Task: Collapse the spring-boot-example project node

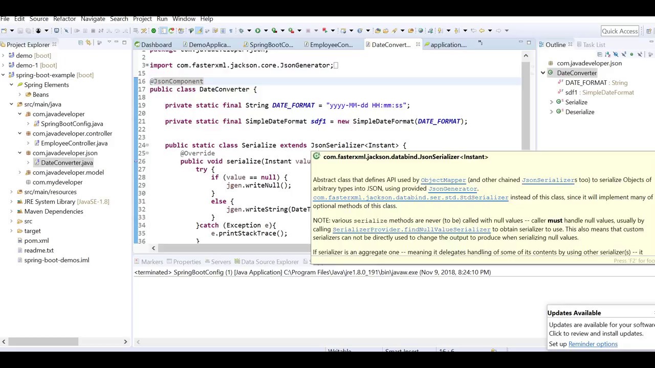Action: tap(4, 75)
